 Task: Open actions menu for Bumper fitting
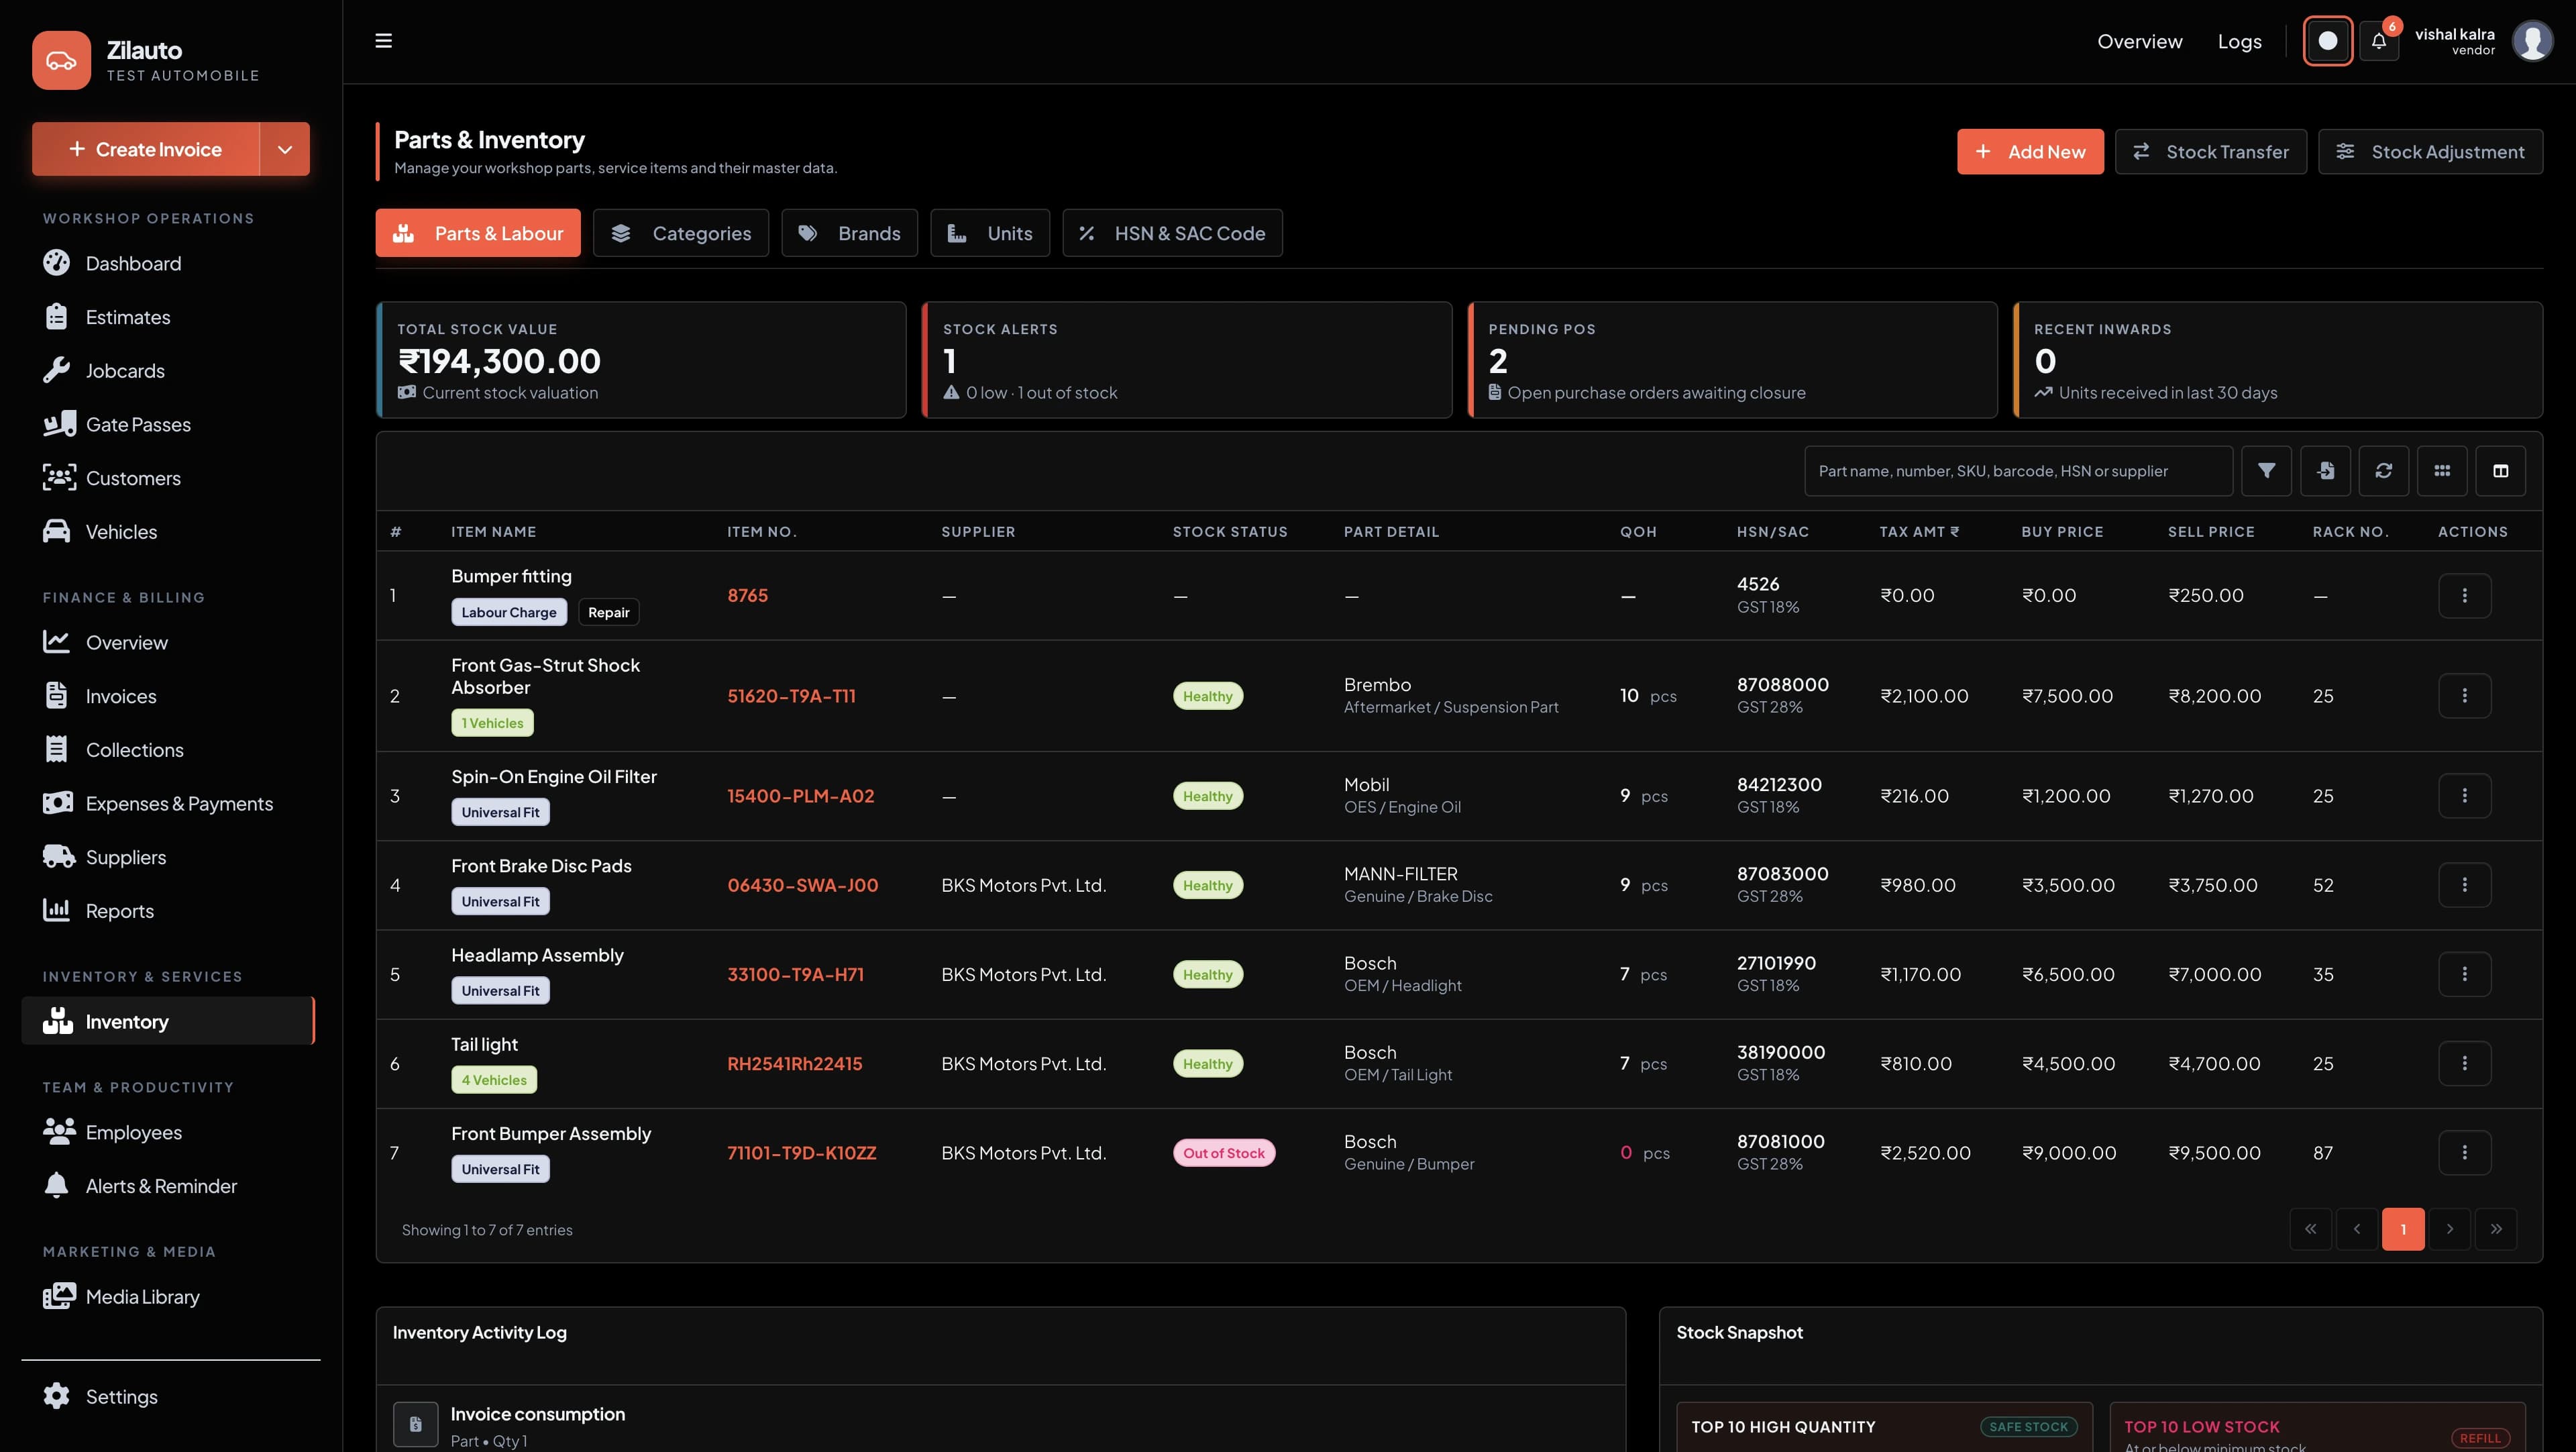2464,595
